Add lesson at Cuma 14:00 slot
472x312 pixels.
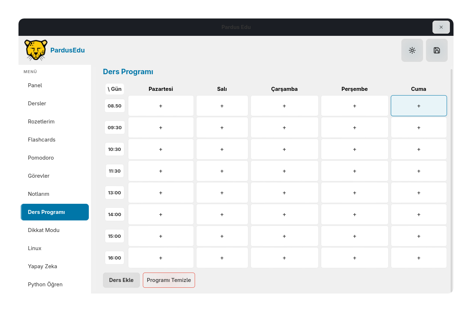click(419, 214)
